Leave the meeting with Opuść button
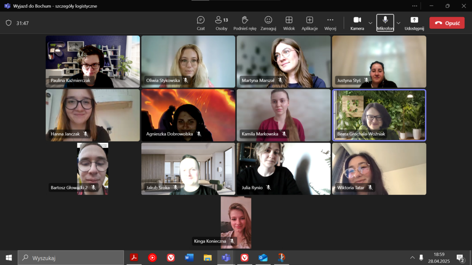This screenshot has height=265, width=472. 447,23
